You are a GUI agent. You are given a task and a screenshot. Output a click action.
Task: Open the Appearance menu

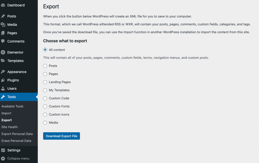click(17, 72)
